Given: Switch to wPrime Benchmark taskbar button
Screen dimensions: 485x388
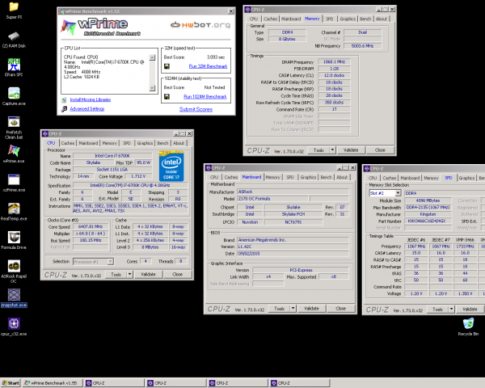Looking at the screenshot, I should click(x=52, y=383).
